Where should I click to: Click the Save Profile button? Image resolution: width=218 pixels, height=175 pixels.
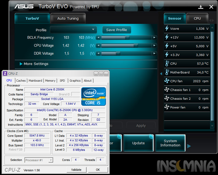click(x=116, y=30)
